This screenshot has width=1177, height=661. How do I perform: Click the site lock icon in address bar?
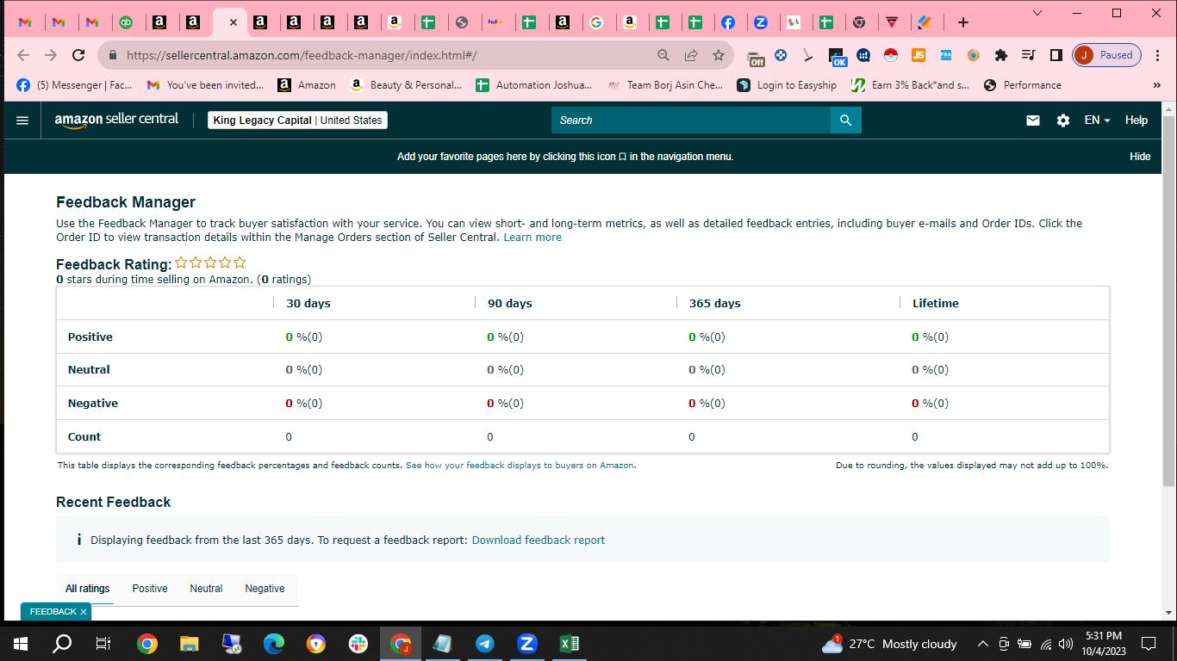point(112,55)
